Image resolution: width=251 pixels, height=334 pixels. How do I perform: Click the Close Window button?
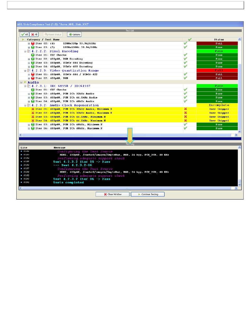coord(113,194)
